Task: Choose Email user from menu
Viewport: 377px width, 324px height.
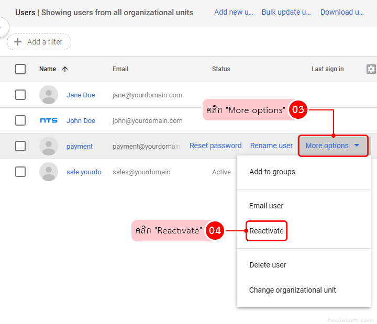Action: coord(266,206)
